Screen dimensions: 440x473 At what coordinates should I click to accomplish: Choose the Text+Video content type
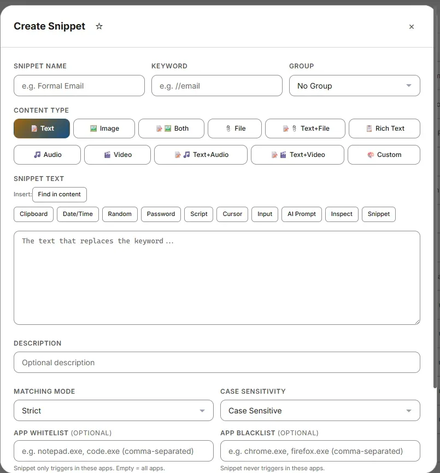(x=297, y=155)
